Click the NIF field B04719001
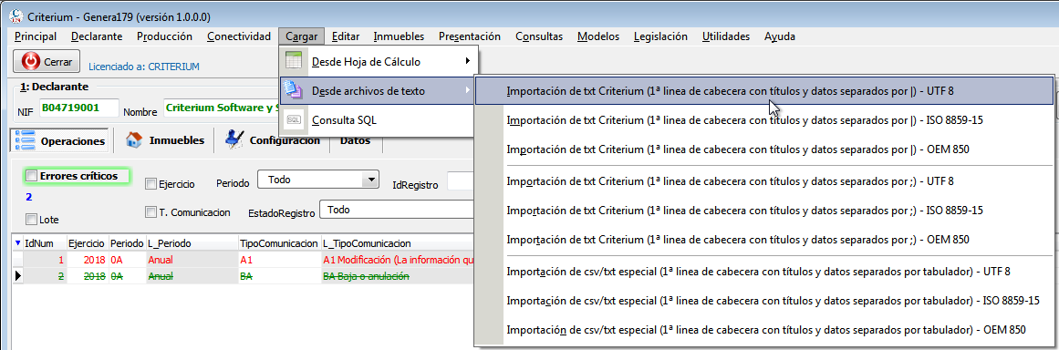The image size is (1059, 350). [x=78, y=108]
